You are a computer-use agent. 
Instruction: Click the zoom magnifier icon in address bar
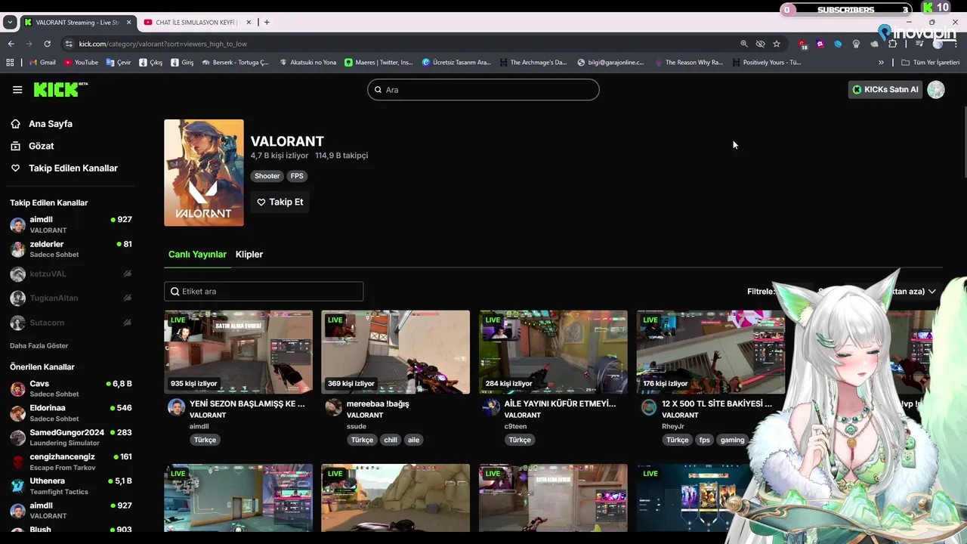[x=744, y=44]
